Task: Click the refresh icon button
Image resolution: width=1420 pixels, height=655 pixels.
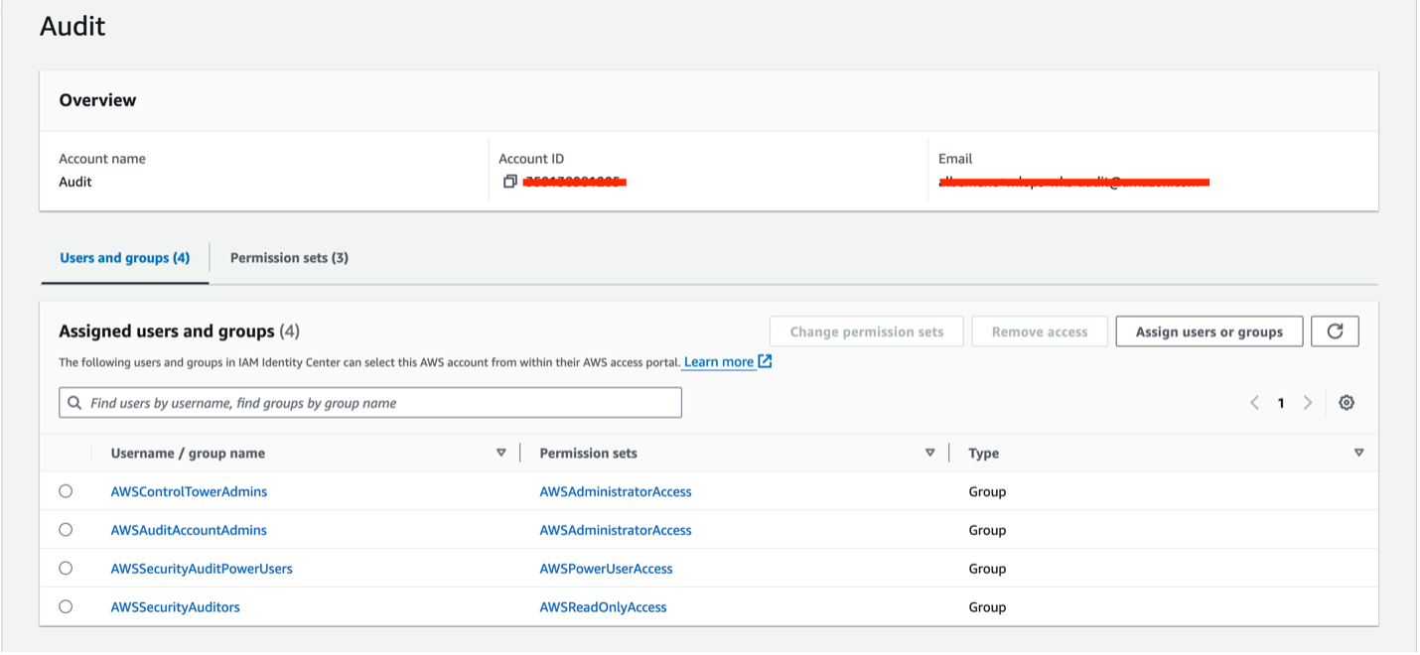Action: 1335,331
